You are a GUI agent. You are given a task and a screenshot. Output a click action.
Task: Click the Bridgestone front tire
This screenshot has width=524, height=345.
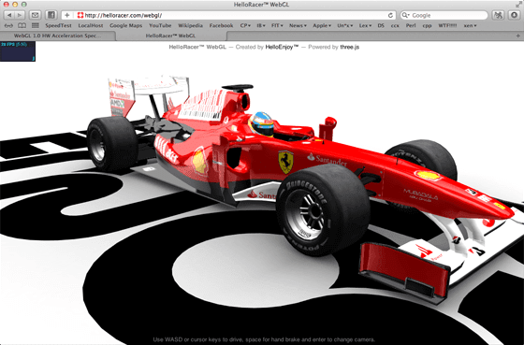(x=323, y=209)
